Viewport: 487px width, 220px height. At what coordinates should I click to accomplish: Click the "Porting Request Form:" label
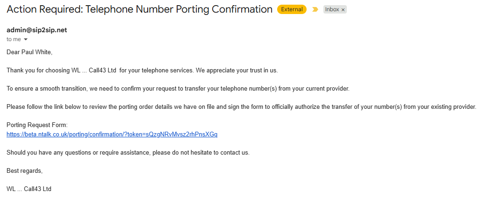37,125
